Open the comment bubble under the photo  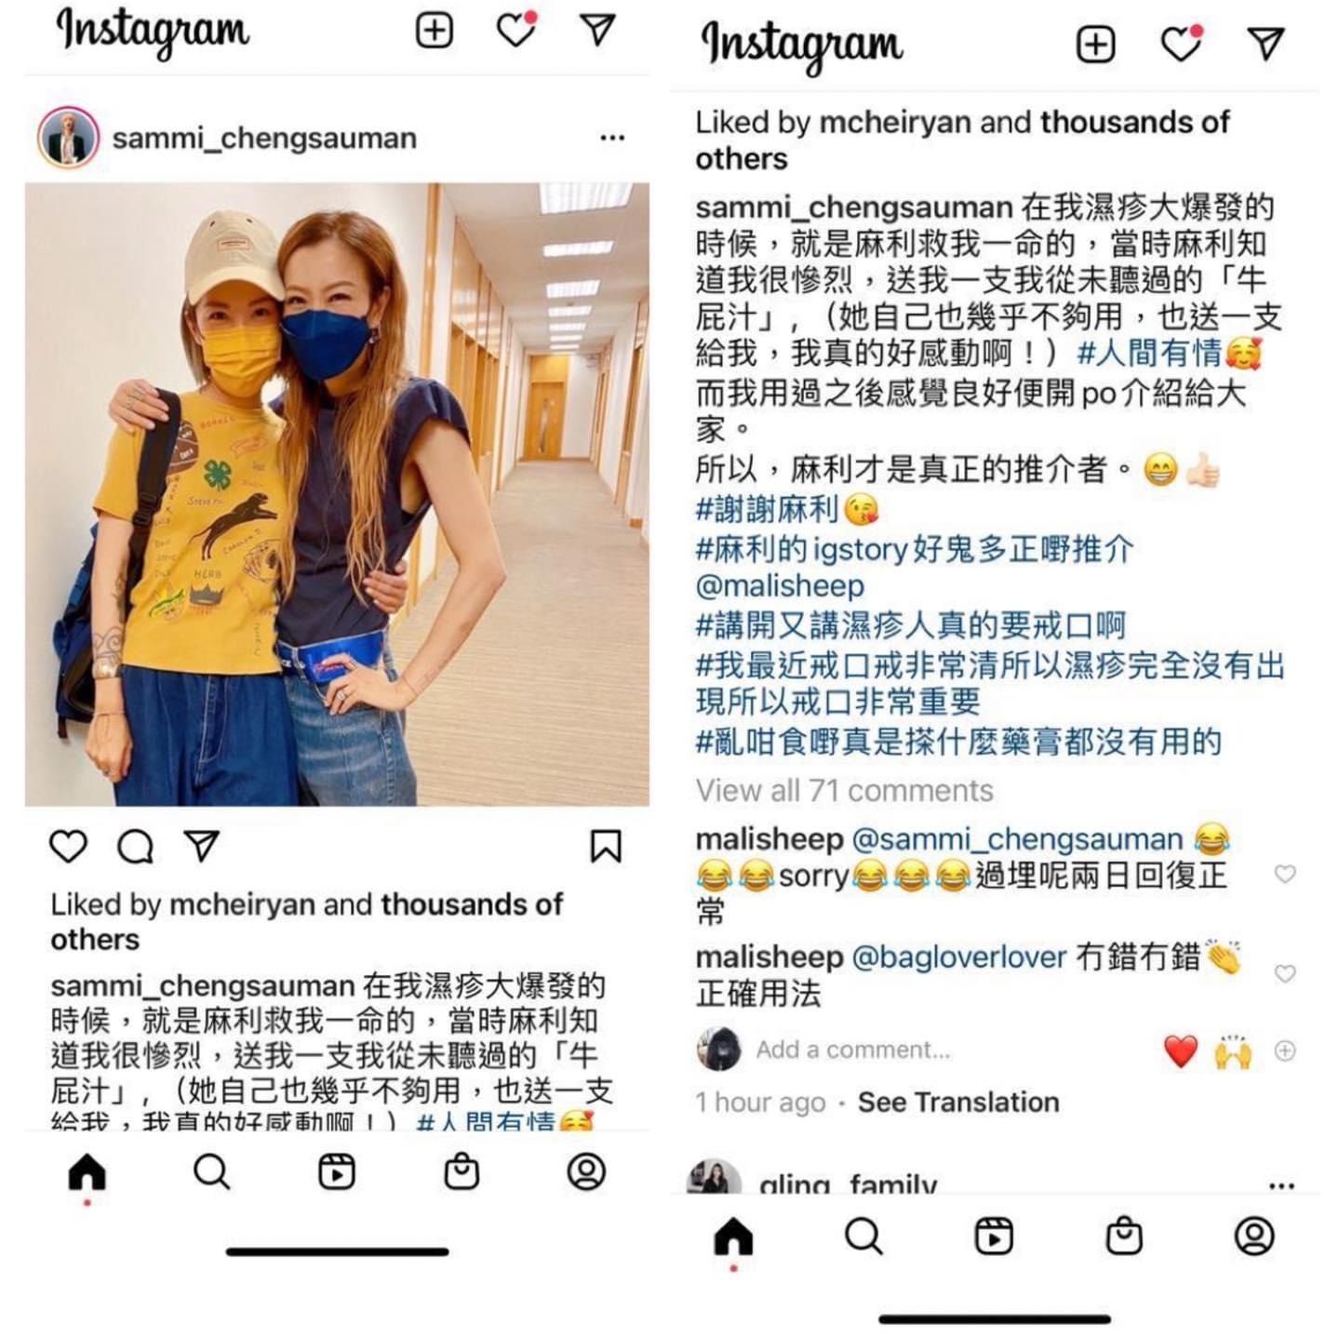135,847
